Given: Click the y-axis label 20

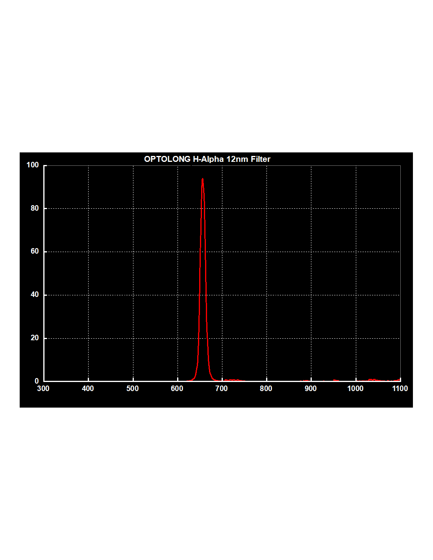Looking at the screenshot, I should point(35,338).
